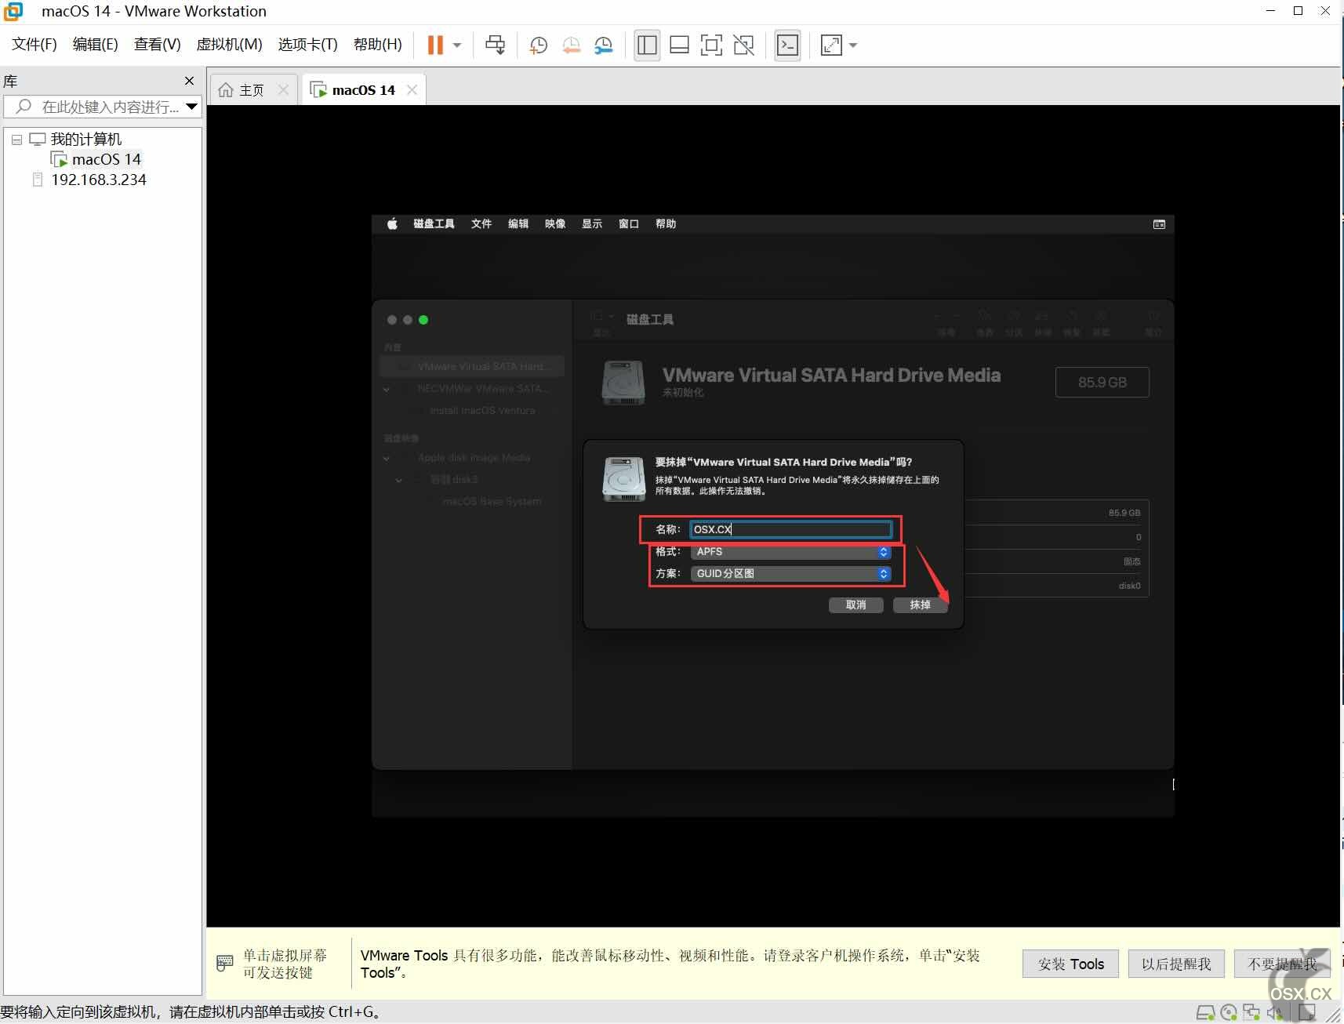Open the guest's 文件 menu
1344x1024 pixels.
pos(481,224)
